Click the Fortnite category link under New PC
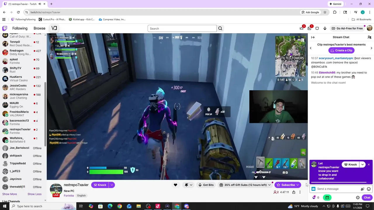374x210 pixels. [x=69, y=196]
